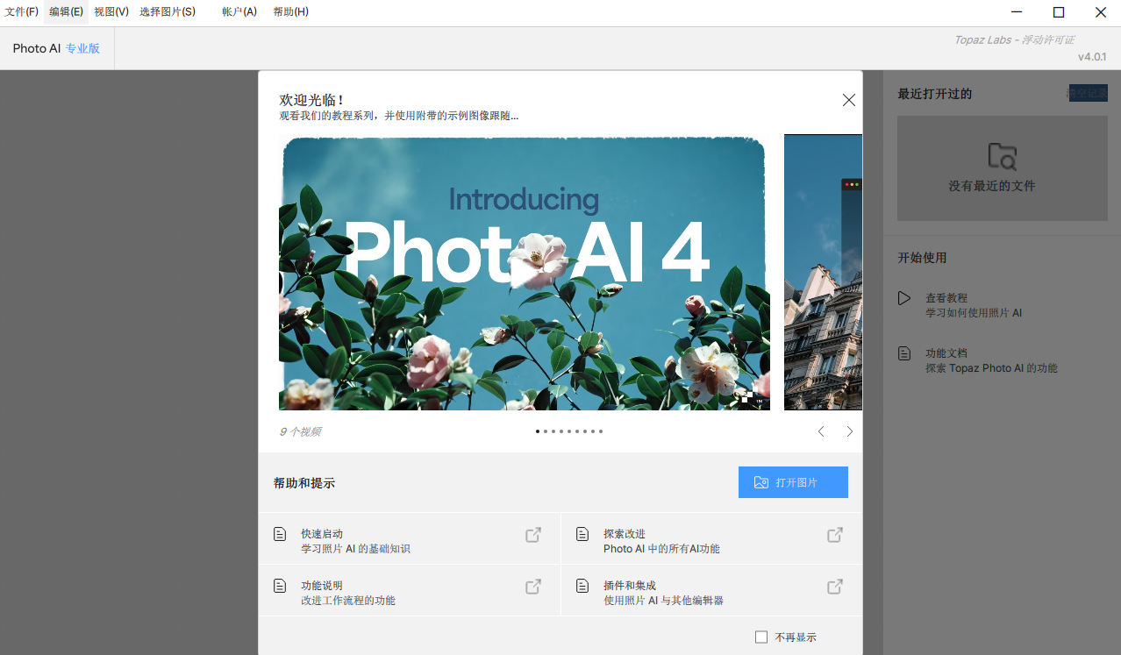Screen dimensions: 1121x655
Task: Select the 插件和集成 help item
Action: (711, 590)
